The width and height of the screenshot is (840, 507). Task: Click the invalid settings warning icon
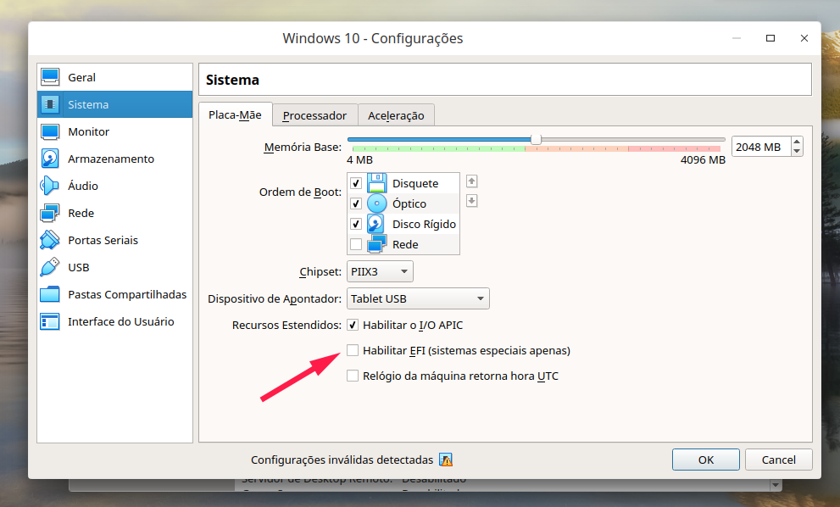point(446,460)
